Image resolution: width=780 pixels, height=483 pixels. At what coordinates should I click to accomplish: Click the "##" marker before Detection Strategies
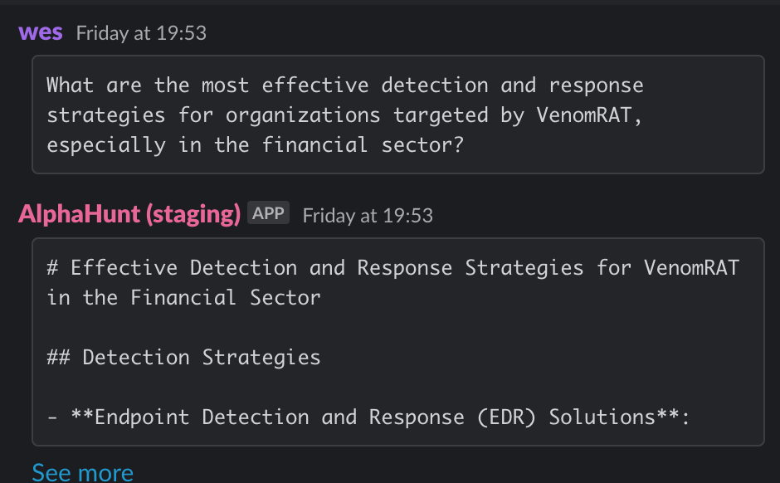pyautogui.click(x=59, y=357)
